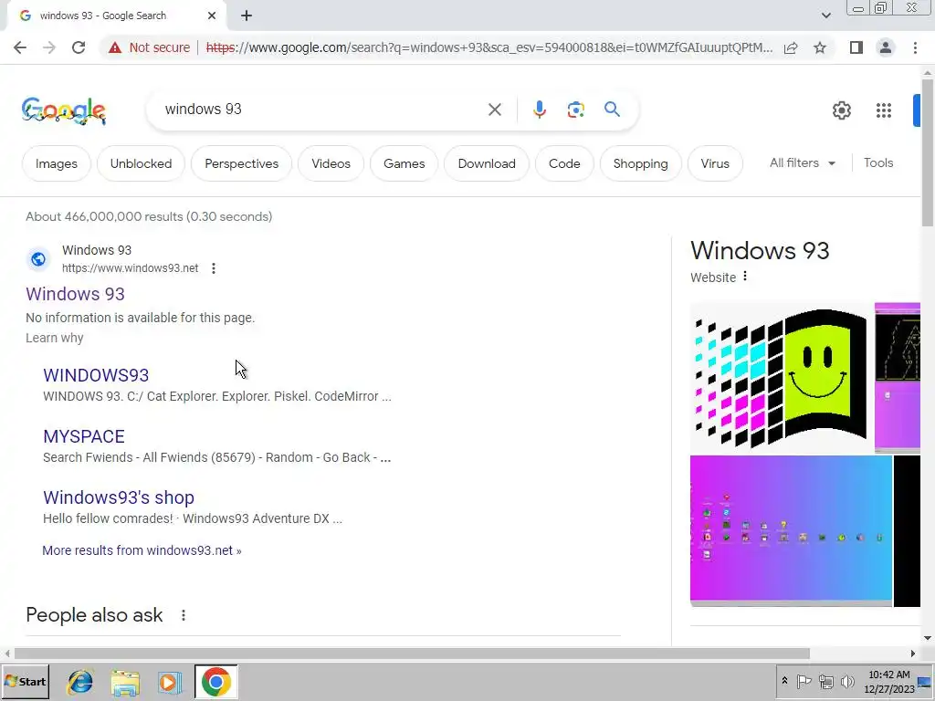Click the Not secure warning icon
This screenshot has width=935, height=701.
pyautogui.click(x=115, y=47)
